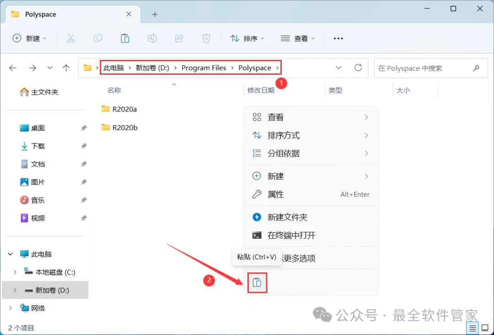Collapse the 此电脑 tree node
Viewport: 494px width, 335px height.
11,254
